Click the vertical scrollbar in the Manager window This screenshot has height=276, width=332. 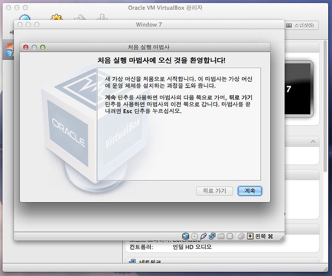point(326,106)
